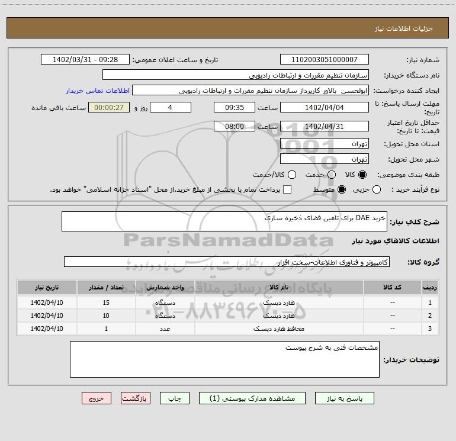The height and width of the screenshot is (441, 456).
Task: Click the general description box خرید DAE
Action: pyautogui.click(x=224, y=221)
